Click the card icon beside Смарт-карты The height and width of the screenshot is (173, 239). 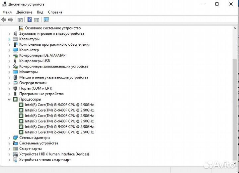(x=15, y=149)
